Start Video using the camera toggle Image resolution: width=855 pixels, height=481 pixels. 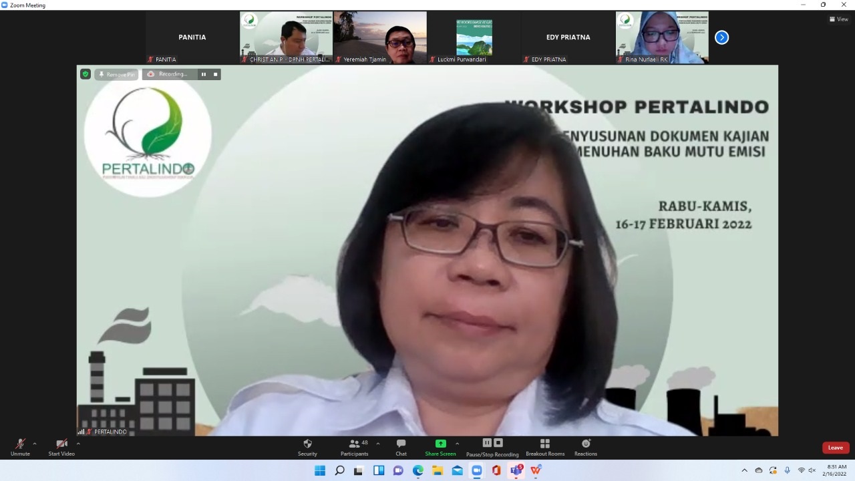[61, 447]
